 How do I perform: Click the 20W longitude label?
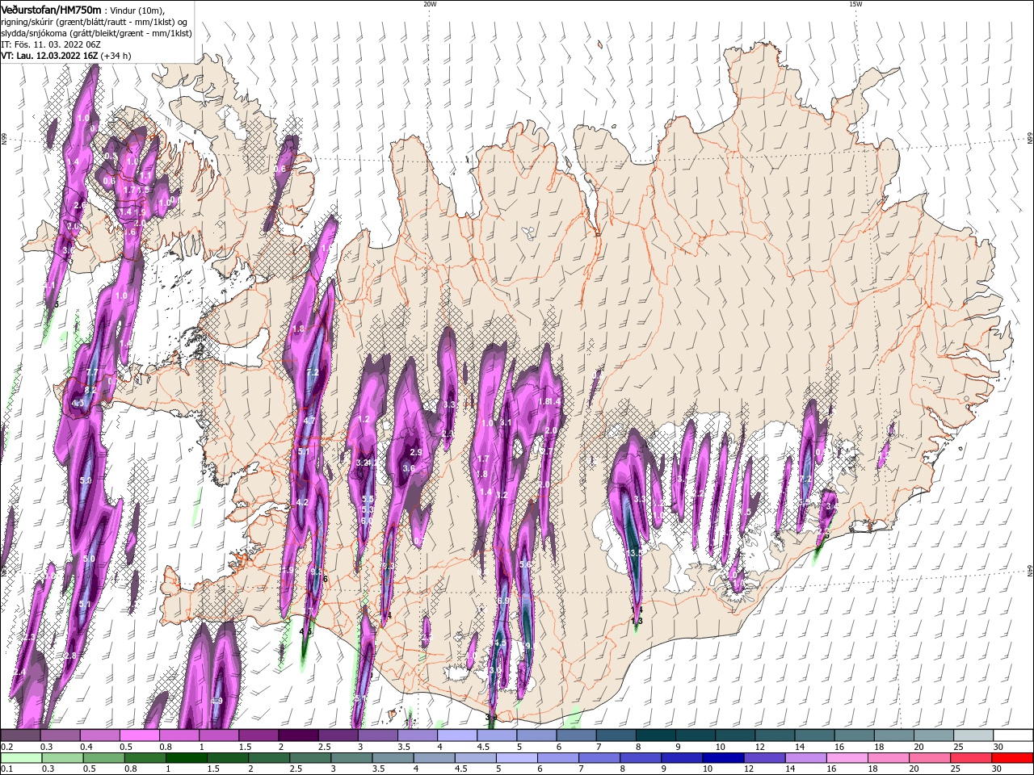[430, 4]
